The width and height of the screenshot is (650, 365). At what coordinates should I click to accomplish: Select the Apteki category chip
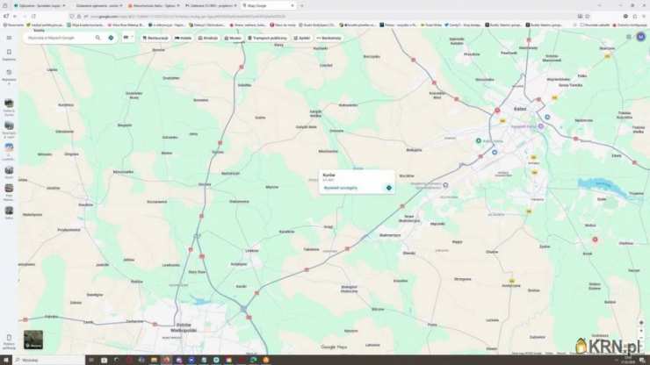(x=302, y=38)
